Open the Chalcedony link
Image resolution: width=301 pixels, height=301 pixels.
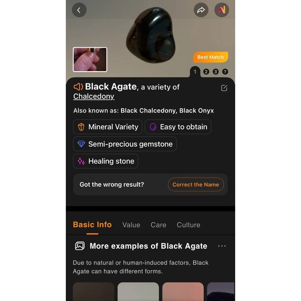tap(94, 97)
